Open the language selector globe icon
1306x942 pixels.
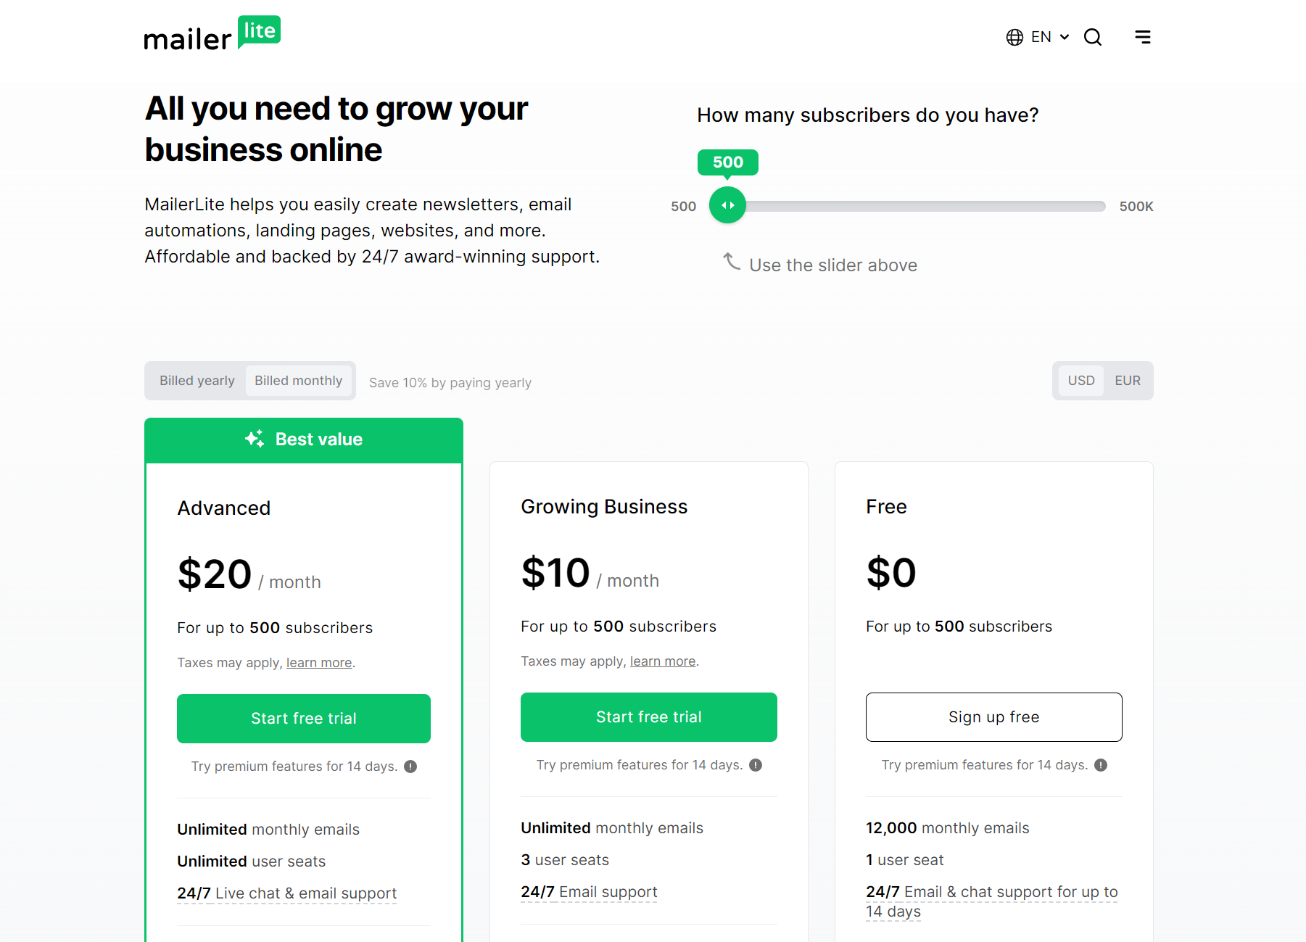(1014, 36)
